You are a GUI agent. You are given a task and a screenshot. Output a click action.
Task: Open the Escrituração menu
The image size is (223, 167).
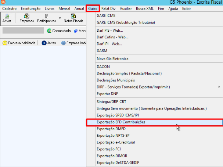(x=30, y=8)
